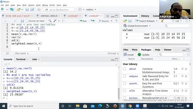This screenshot has width=193, height=109.
Task: Click the Save All documents icon
Action: (x=32, y=9)
